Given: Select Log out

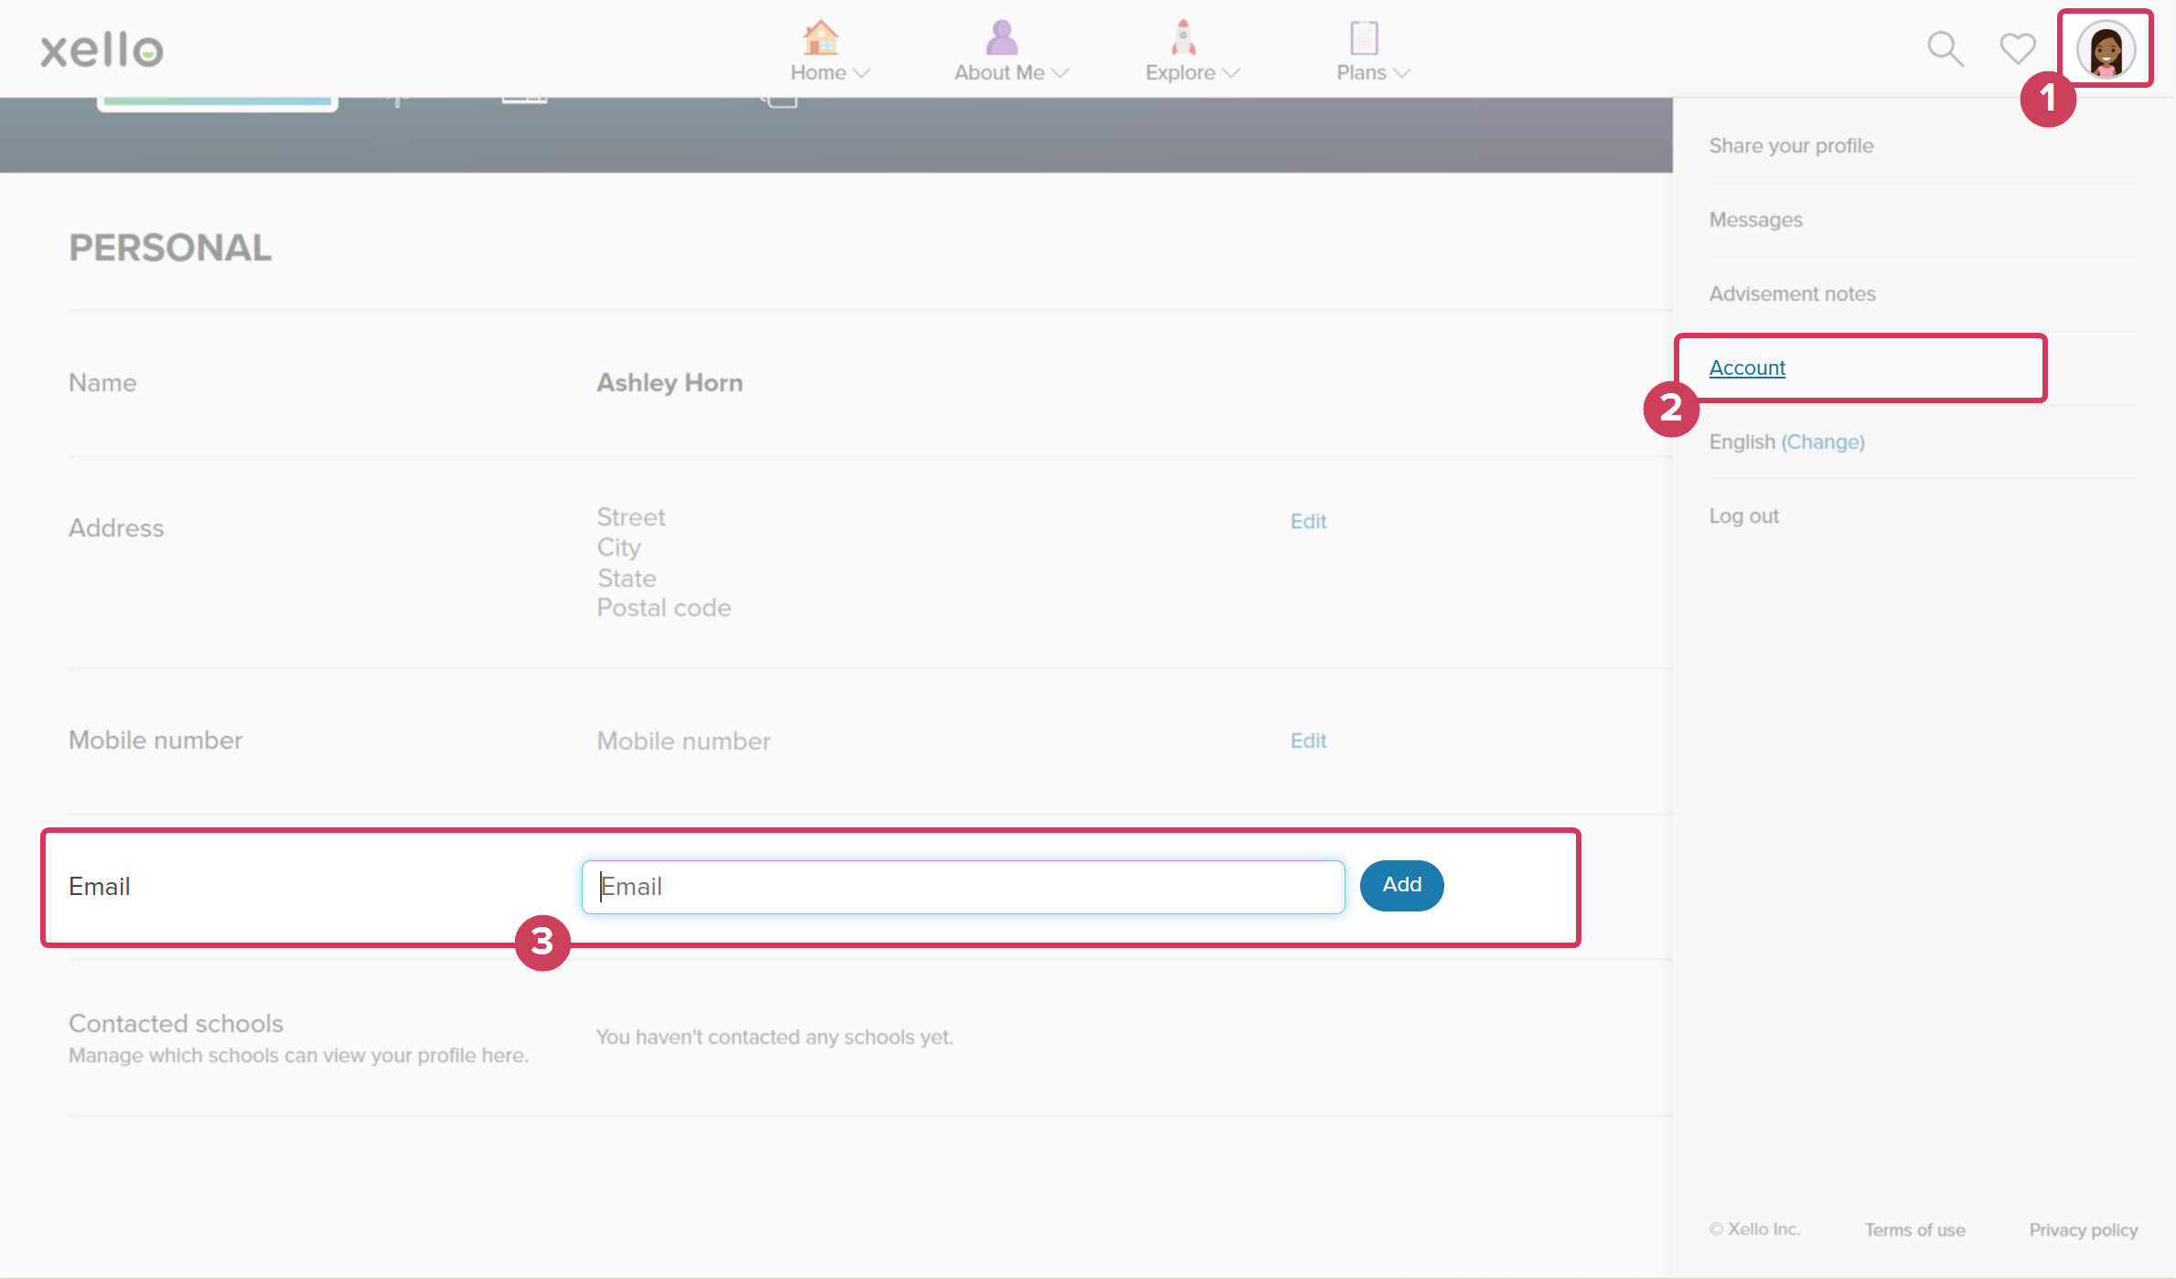Looking at the screenshot, I should 1743,515.
